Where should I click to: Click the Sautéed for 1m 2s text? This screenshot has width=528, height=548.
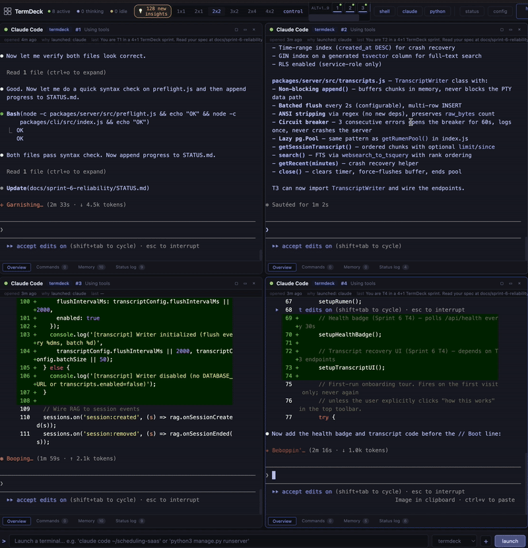300,205
